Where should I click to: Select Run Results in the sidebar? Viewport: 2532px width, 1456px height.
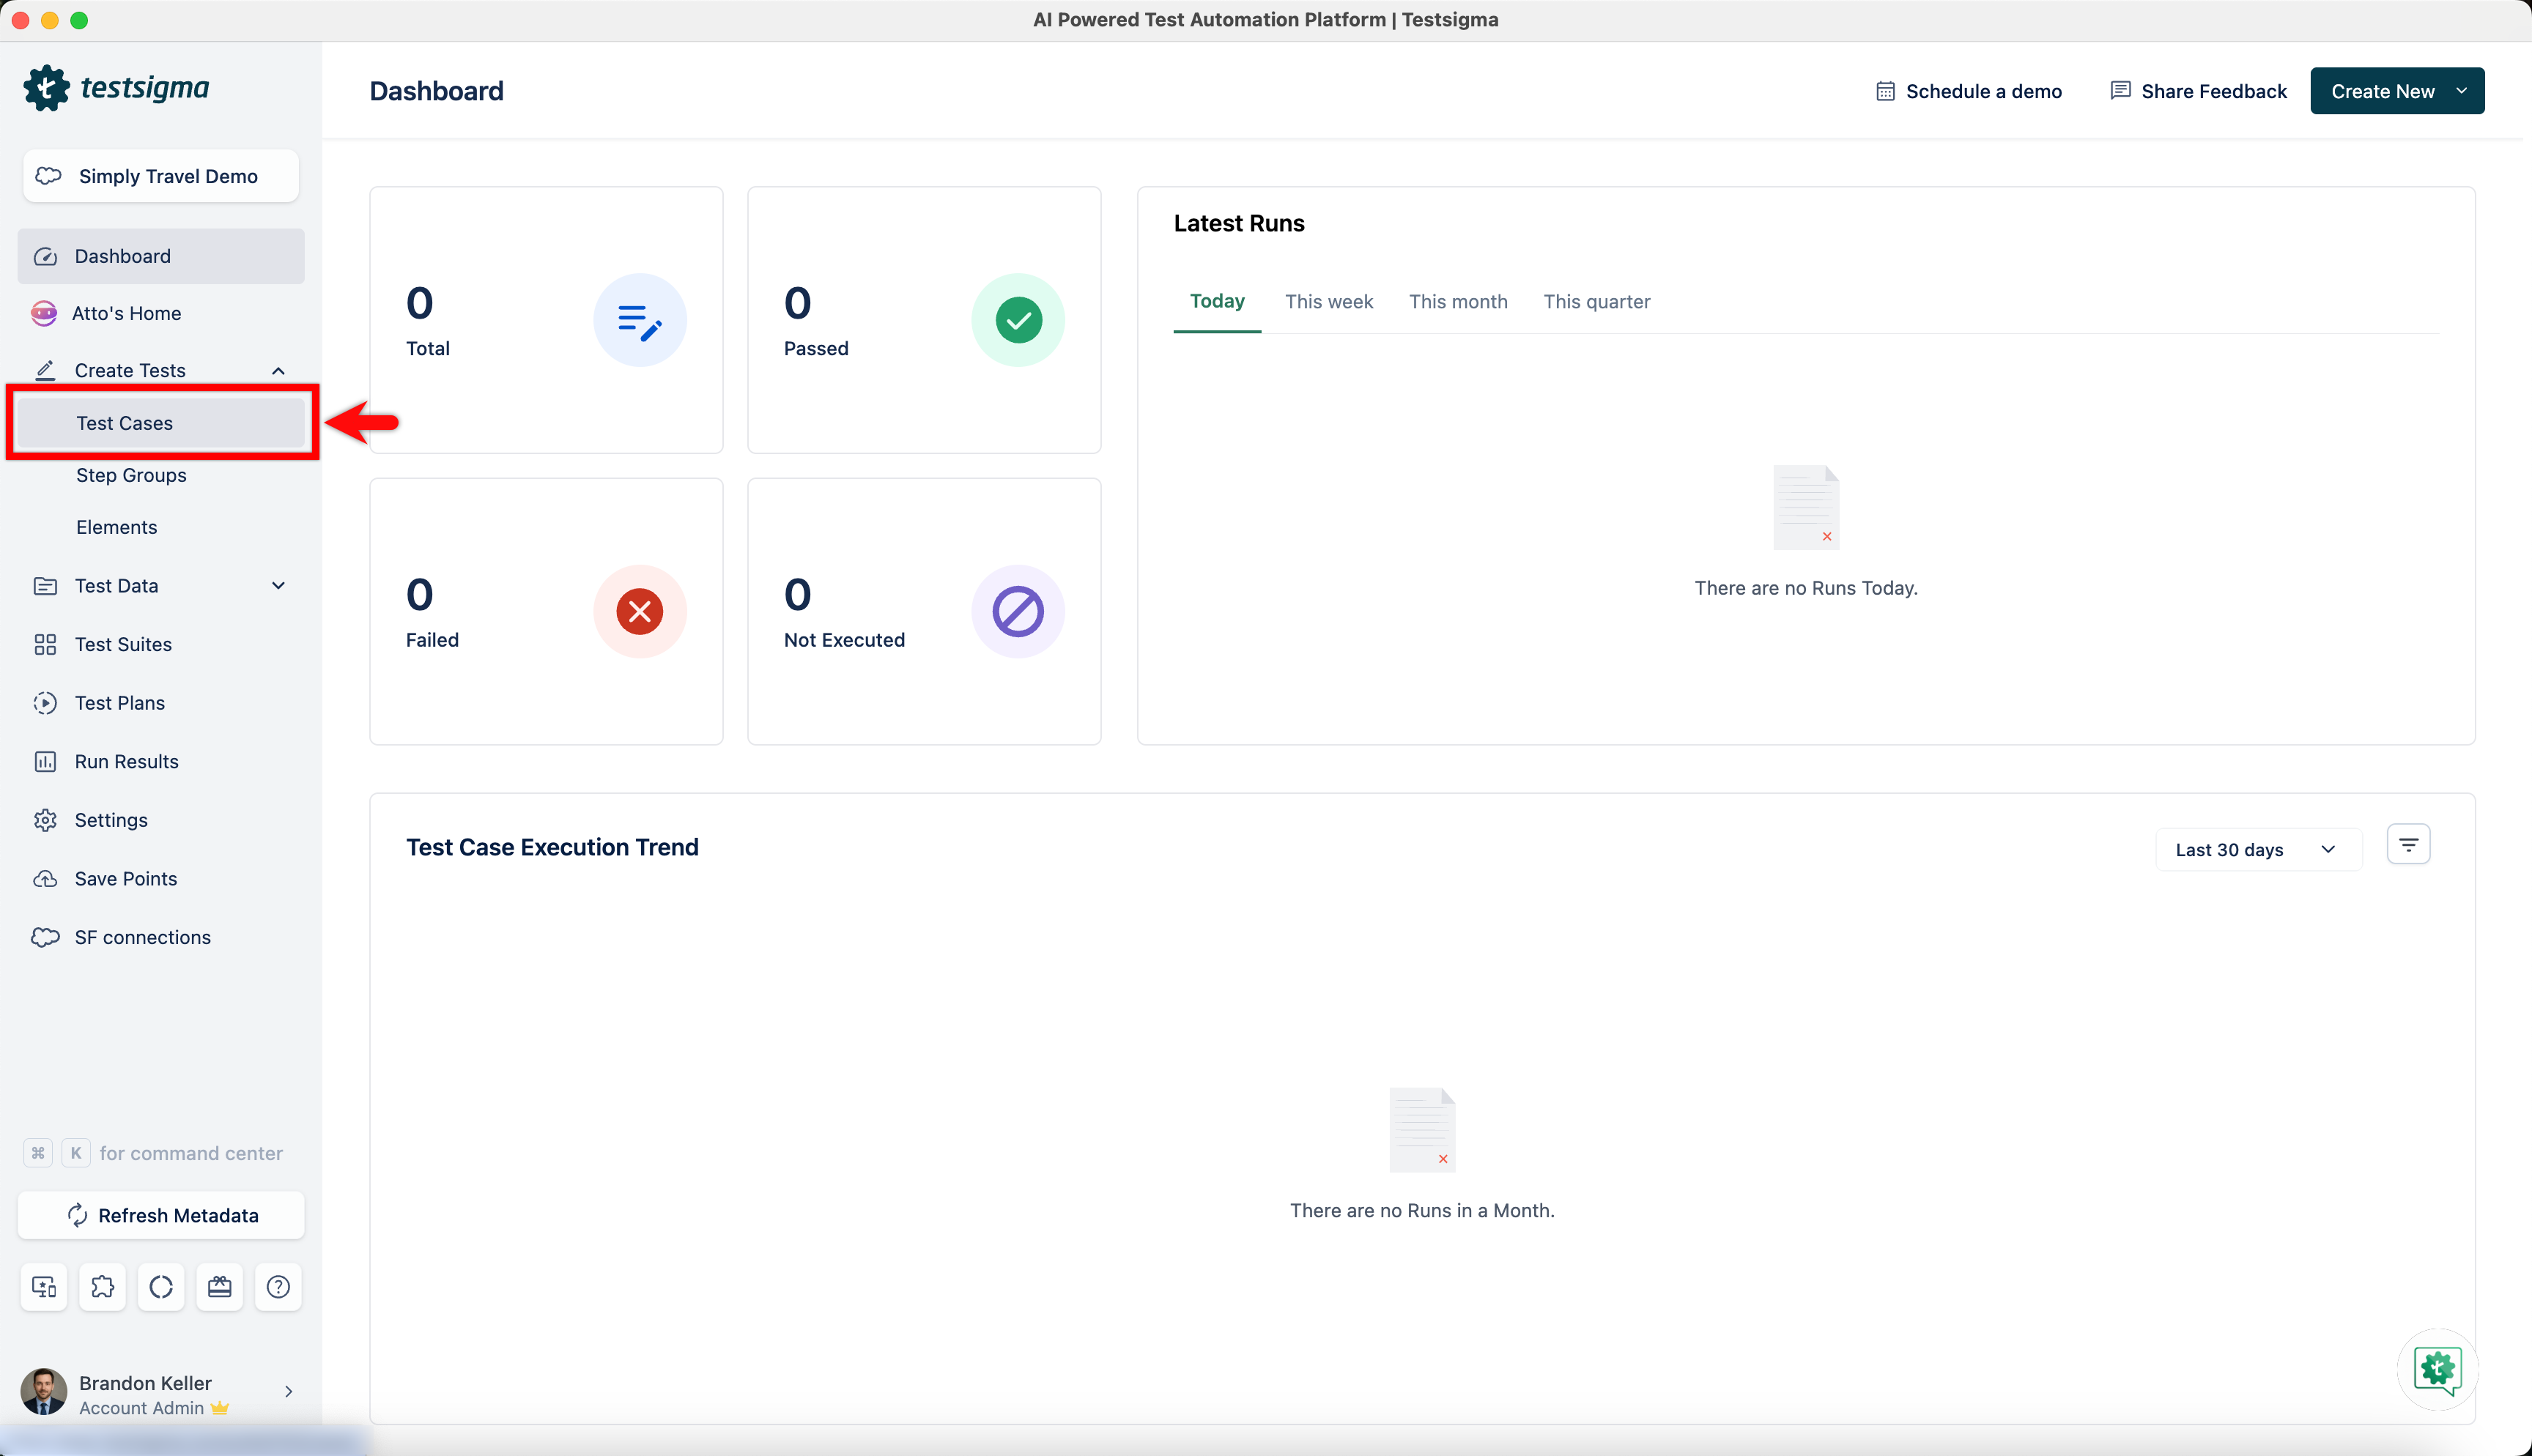click(x=127, y=761)
